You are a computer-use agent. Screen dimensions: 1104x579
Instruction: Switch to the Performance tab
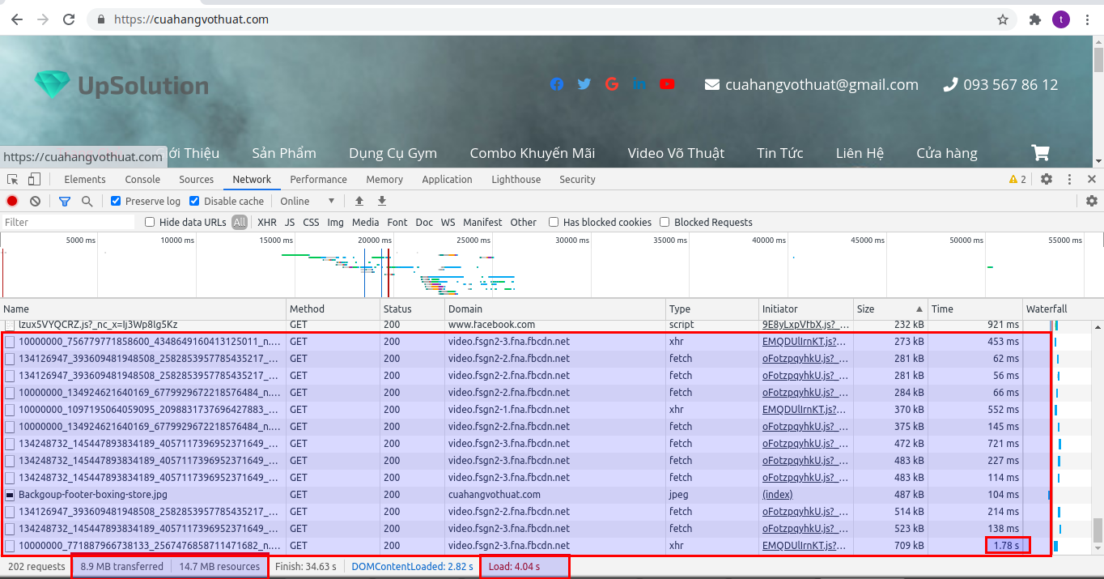tap(318, 179)
